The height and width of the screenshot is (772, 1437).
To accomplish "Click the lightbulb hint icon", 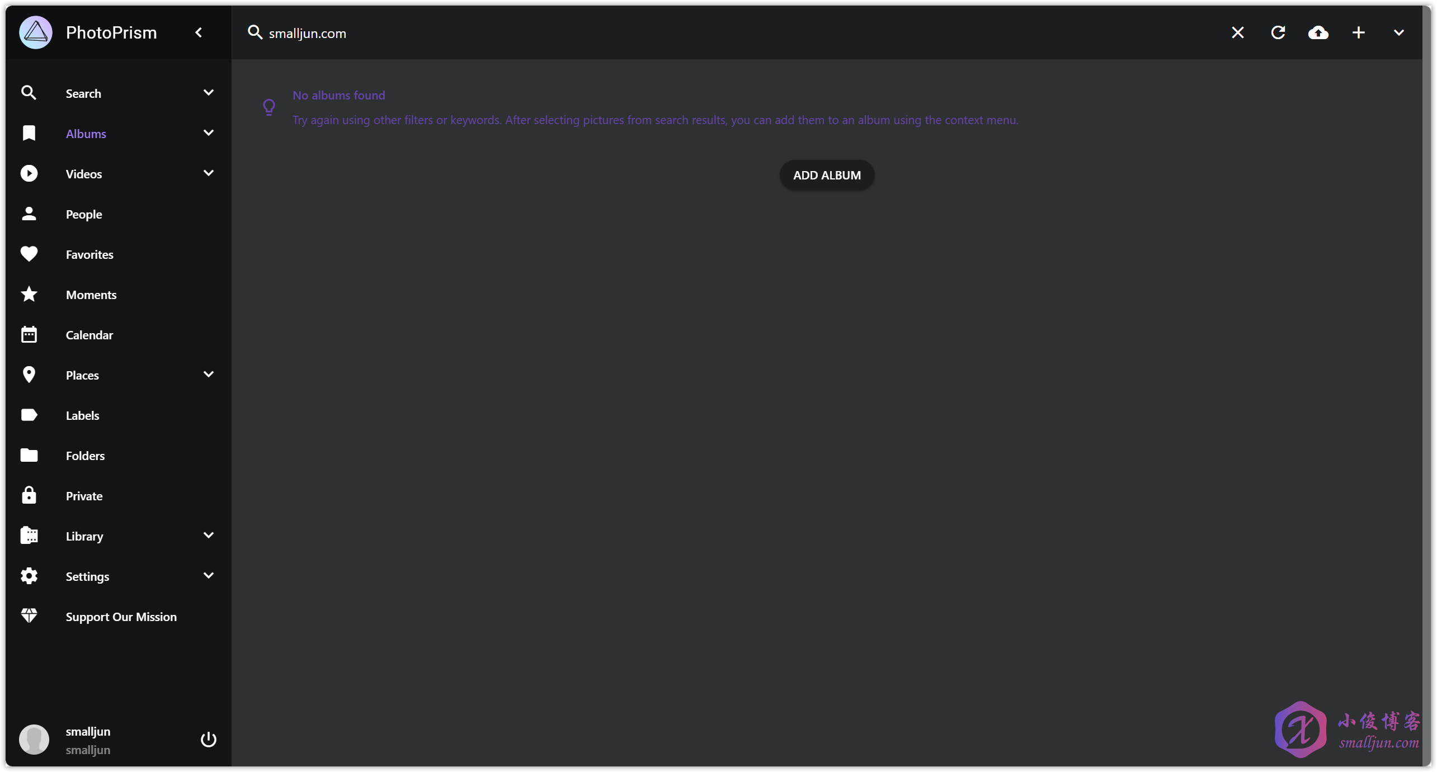I will point(269,107).
